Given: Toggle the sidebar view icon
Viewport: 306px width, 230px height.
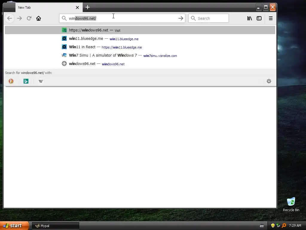Looking at the screenshot, I should (259, 18).
